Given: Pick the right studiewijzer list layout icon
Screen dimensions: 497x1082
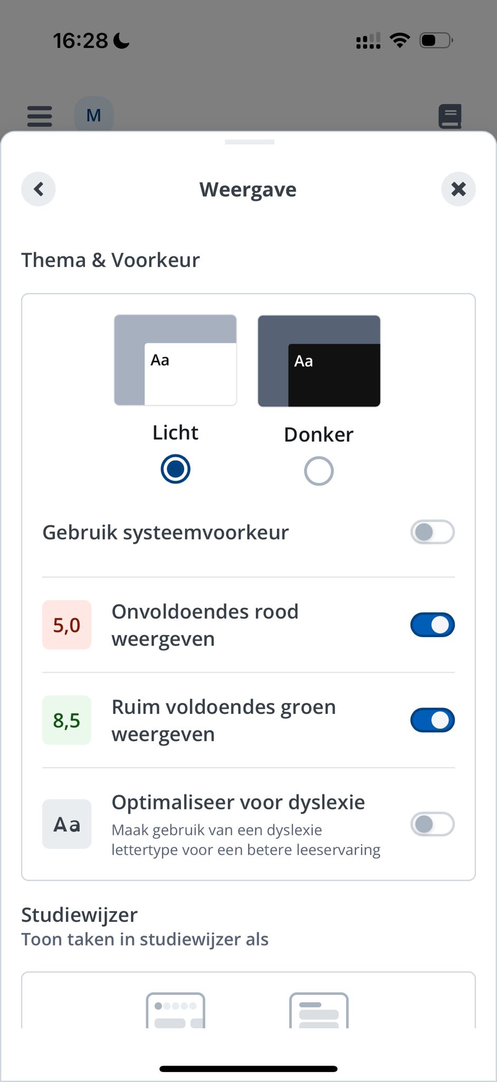Looking at the screenshot, I should click(319, 1010).
